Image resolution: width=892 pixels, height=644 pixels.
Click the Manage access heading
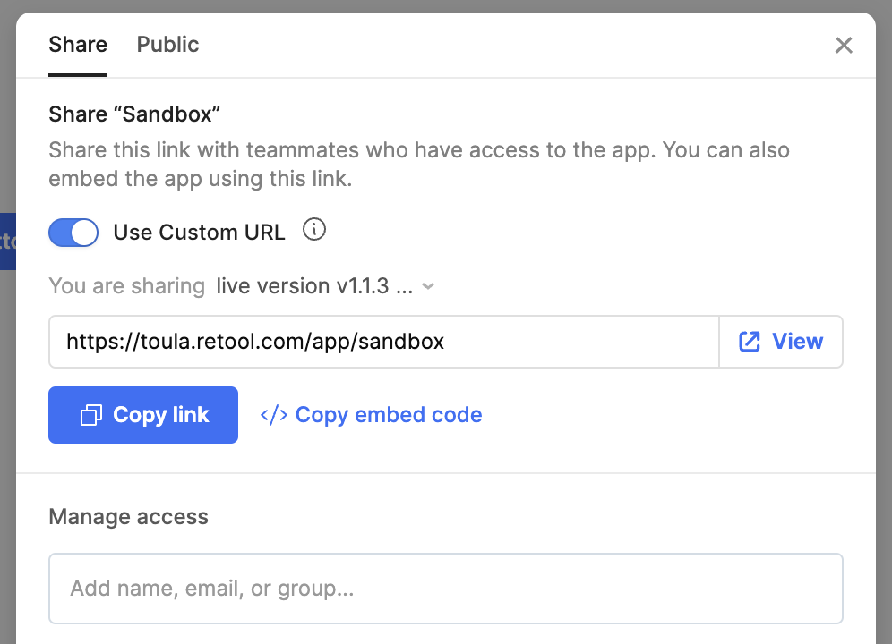tap(128, 517)
